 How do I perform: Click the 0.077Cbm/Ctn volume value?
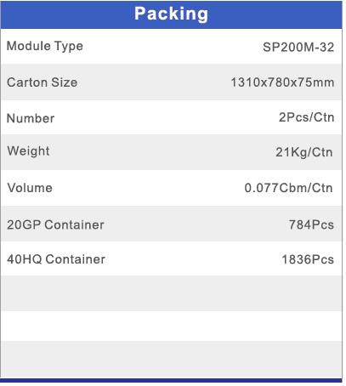(288, 188)
